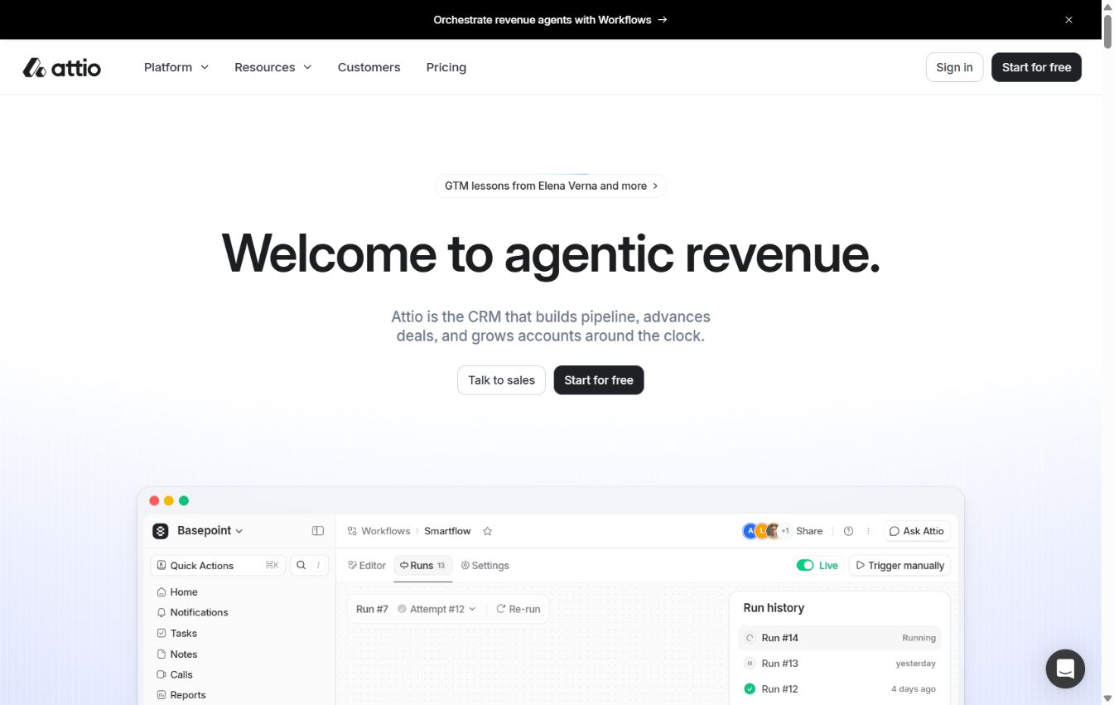The width and height of the screenshot is (1114, 705).
Task: Click the Sign in button
Action: tap(954, 67)
